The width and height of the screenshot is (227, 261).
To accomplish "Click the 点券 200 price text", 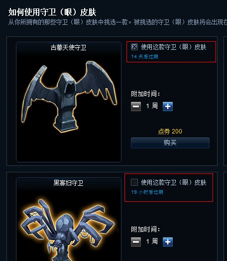I will [170, 131].
